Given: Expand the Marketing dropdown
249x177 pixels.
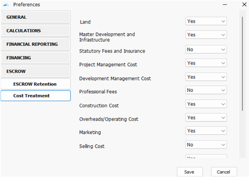Looking at the screenshot, I should coord(206,131).
